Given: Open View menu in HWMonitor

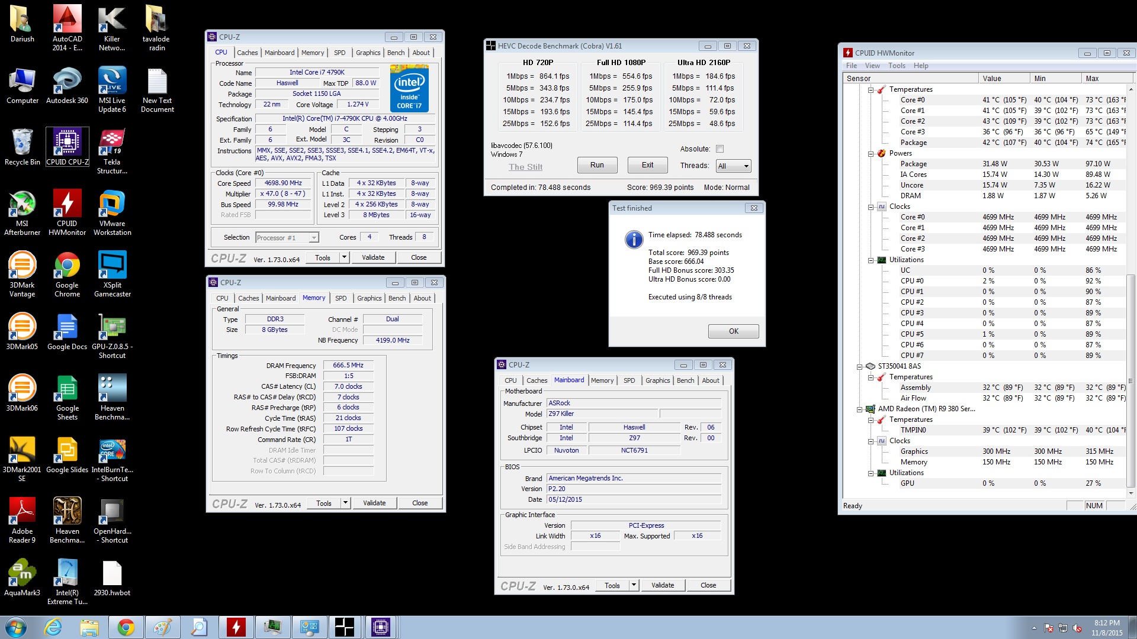Looking at the screenshot, I should point(872,66).
